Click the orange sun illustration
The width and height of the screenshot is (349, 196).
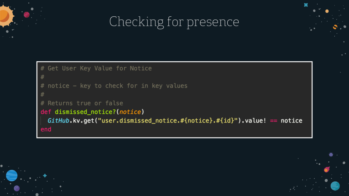(x=6, y=16)
